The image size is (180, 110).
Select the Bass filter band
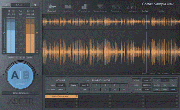coord(165,89)
